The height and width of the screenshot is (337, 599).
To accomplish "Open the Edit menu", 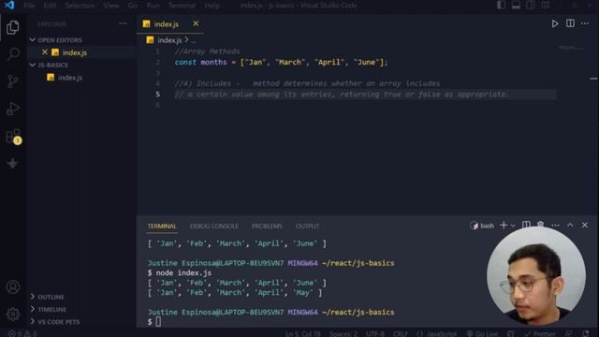I will (x=50, y=6).
